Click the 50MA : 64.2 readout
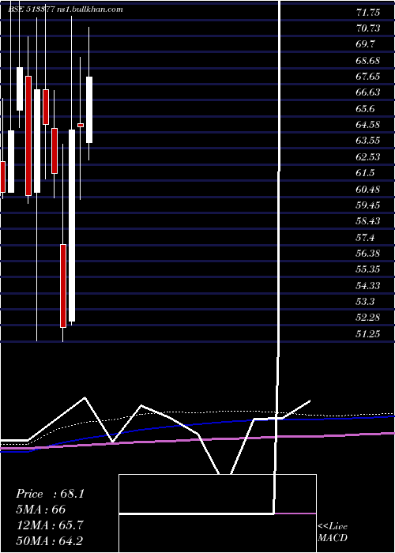395x553 pixels. [50, 540]
